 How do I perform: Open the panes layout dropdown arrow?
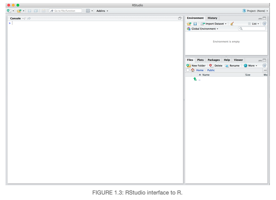92,11
